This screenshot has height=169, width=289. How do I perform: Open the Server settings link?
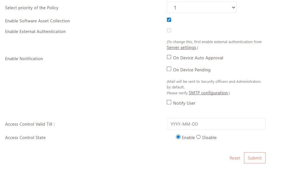(x=181, y=48)
